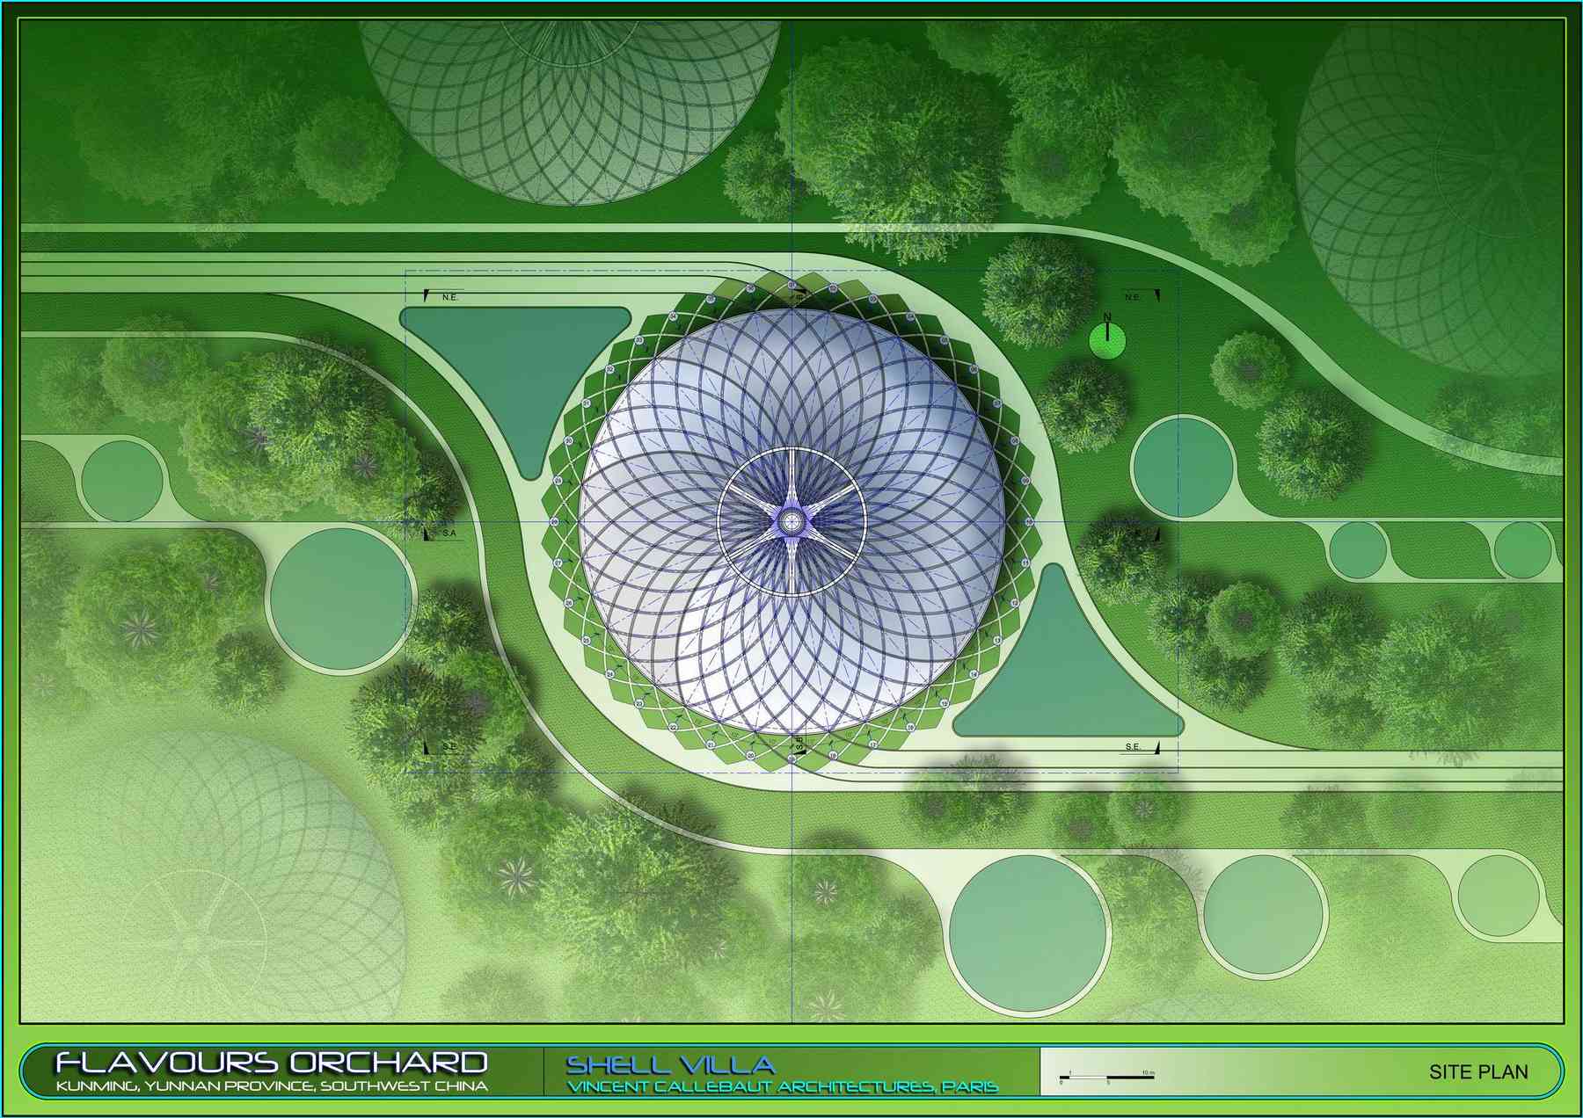The image size is (1583, 1118).
Task: Select the SHELL VILLA heading
Action: coord(670,1065)
